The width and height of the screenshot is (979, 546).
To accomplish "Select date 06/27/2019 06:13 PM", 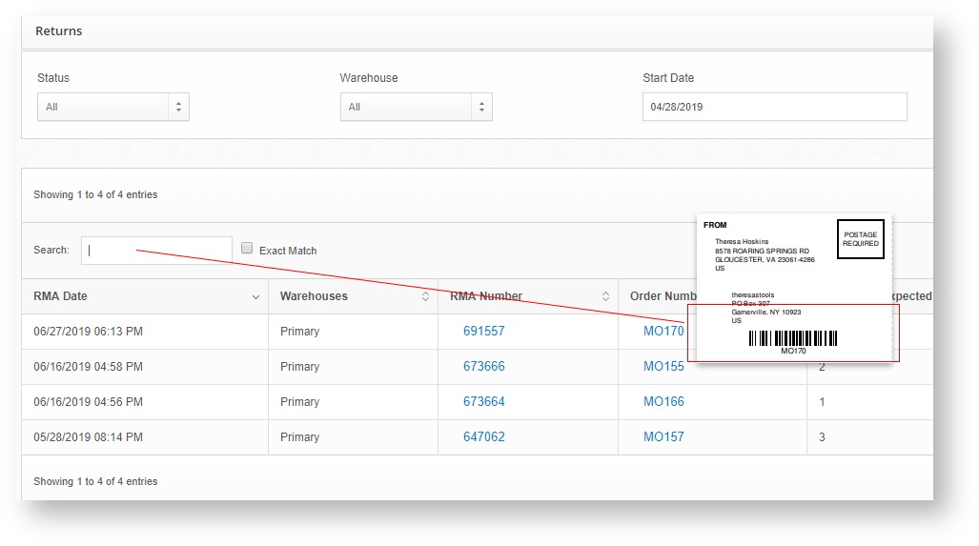I will 88,332.
